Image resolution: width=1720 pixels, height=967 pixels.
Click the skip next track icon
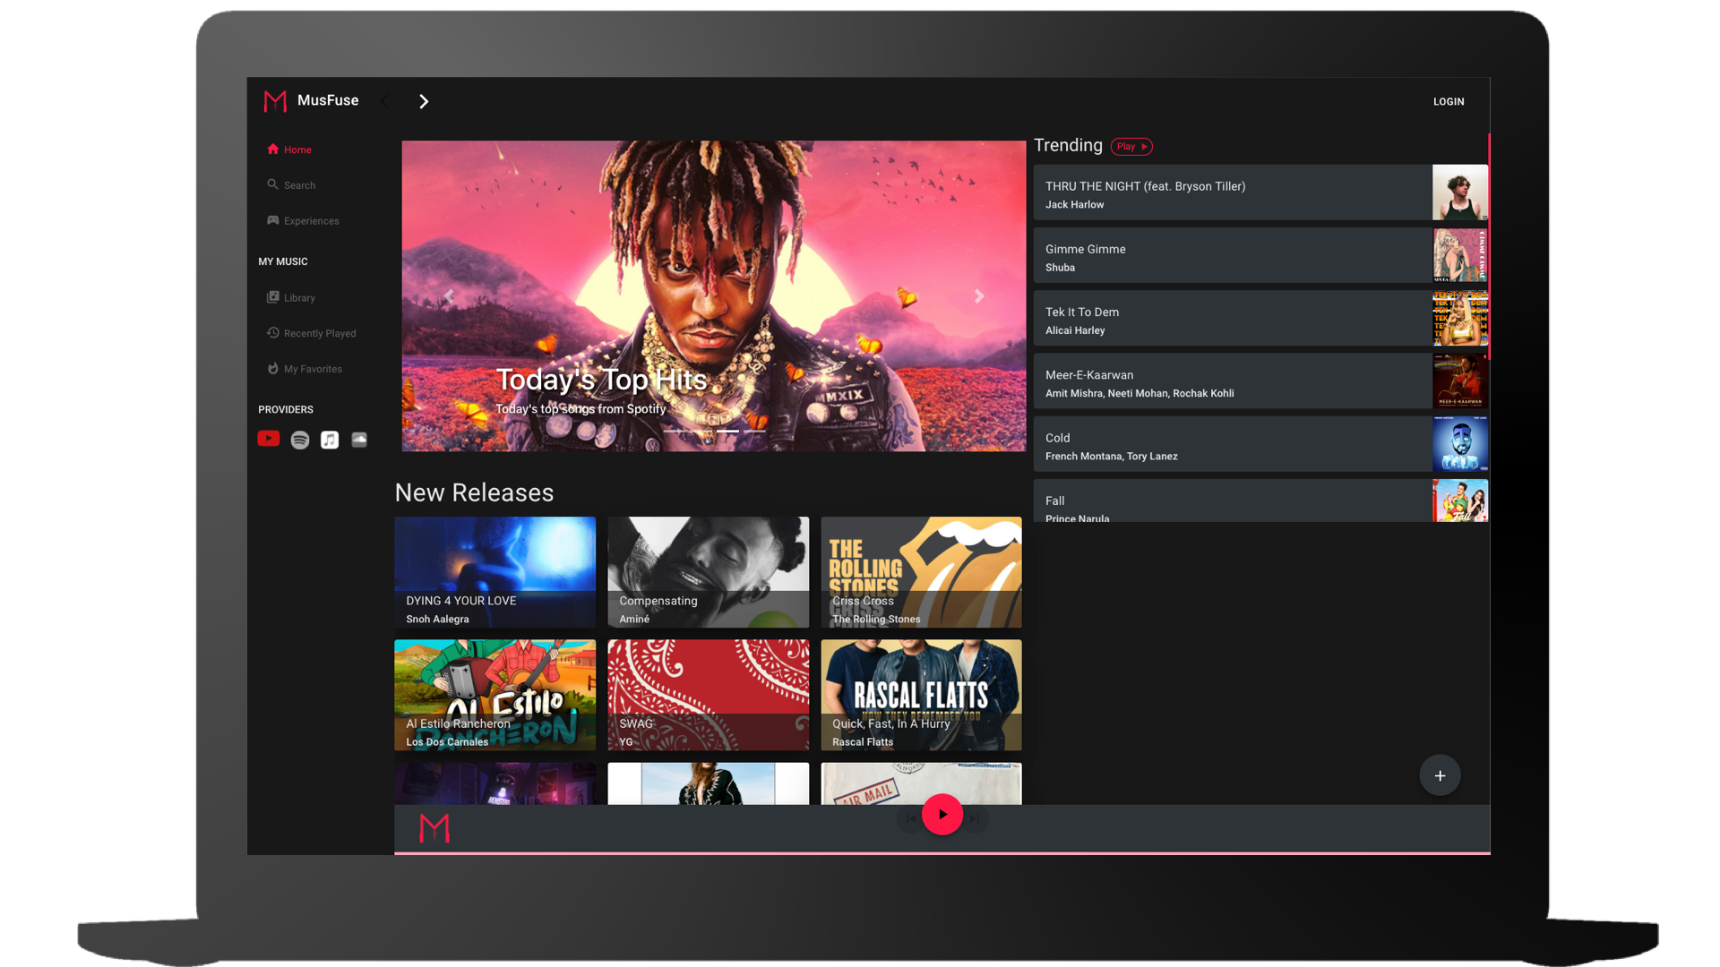(975, 817)
